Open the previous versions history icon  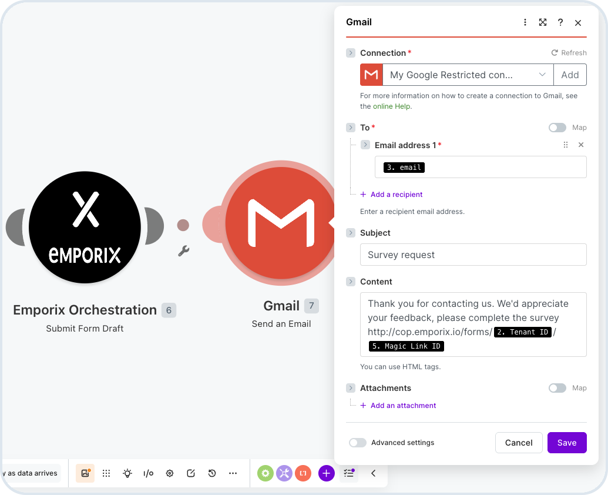tap(211, 473)
